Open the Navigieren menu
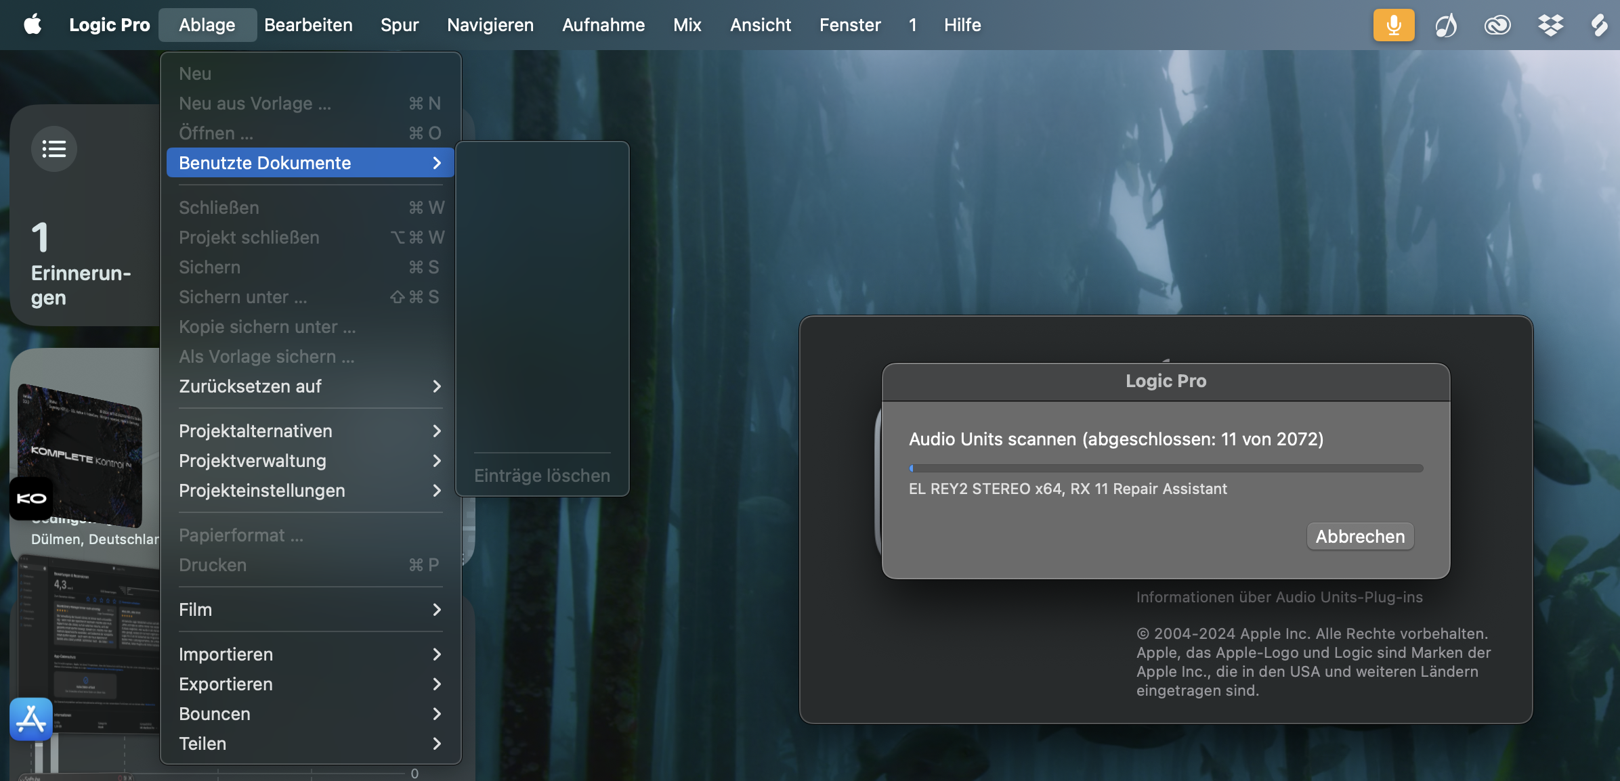 pyautogui.click(x=490, y=25)
